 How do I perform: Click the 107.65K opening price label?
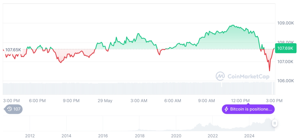(x=14, y=50)
